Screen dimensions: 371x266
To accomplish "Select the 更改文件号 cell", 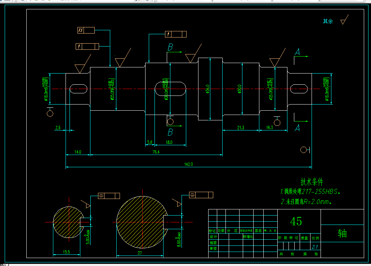I will (246, 230).
